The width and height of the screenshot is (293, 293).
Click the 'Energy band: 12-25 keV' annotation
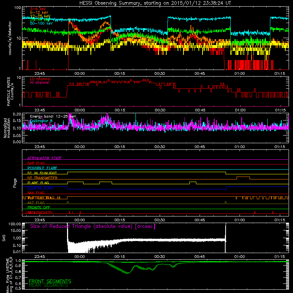(x=53, y=116)
